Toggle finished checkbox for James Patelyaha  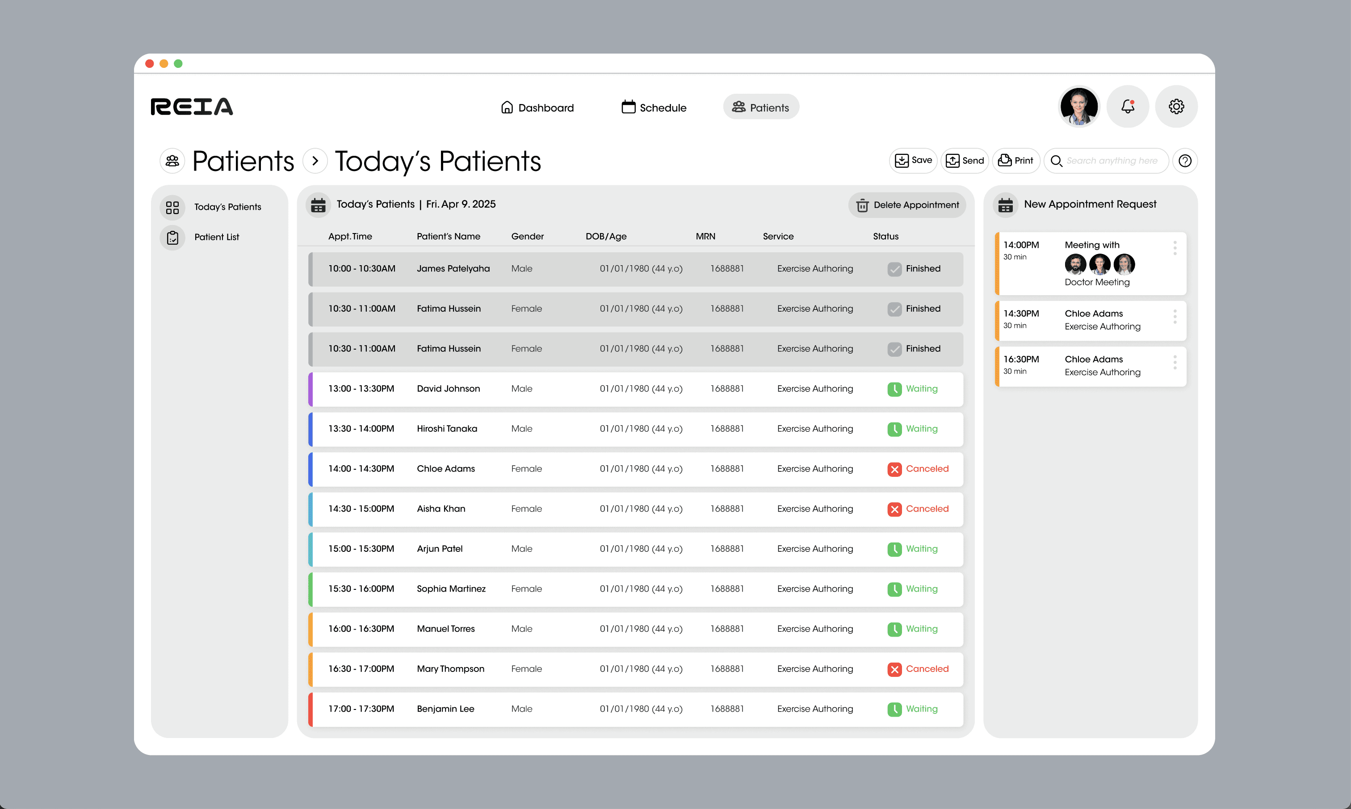894,269
